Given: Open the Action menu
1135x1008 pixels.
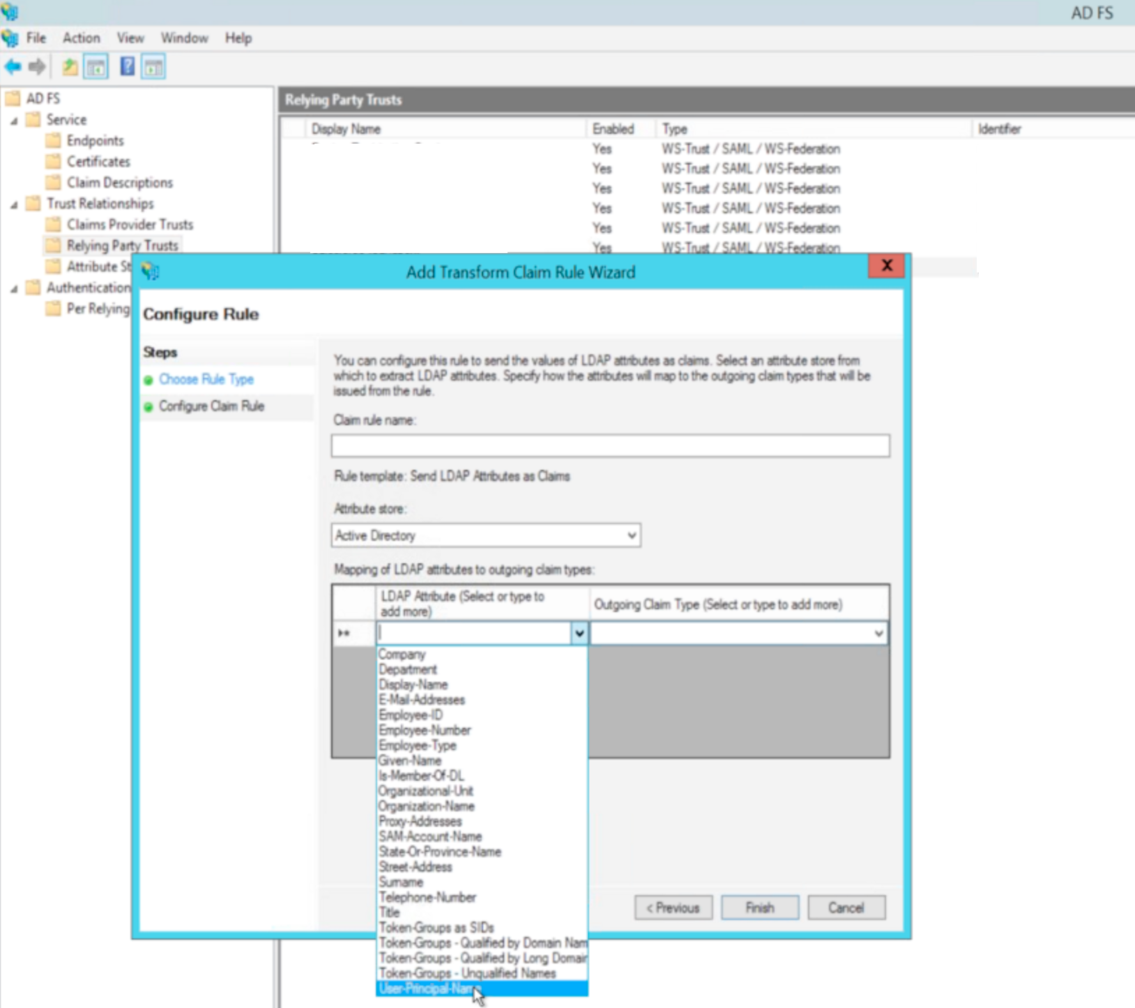Looking at the screenshot, I should click(82, 38).
